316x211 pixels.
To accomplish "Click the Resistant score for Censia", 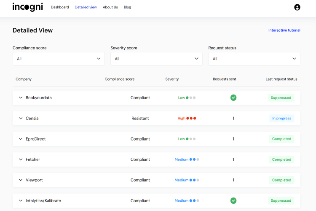I will [x=140, y=118].
